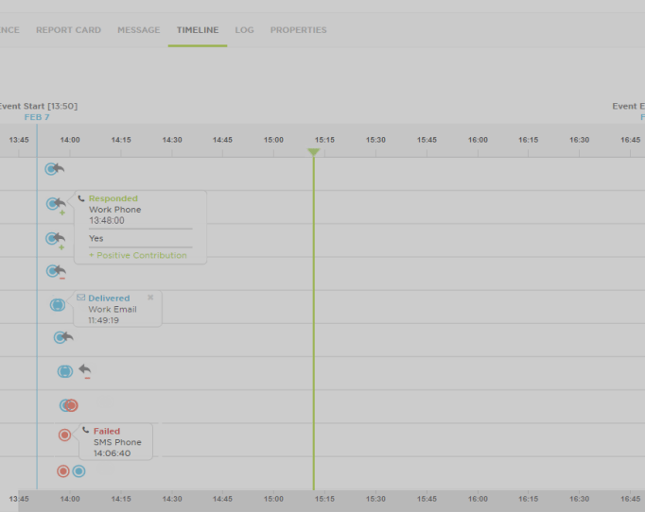Click the phone icon in Failed tooltip
This screenshot has width=645, height=512.
click(x=85, y=430)
